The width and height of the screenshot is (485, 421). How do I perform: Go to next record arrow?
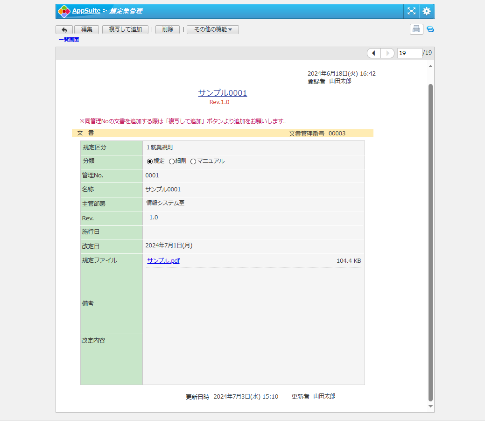(387, 53)
